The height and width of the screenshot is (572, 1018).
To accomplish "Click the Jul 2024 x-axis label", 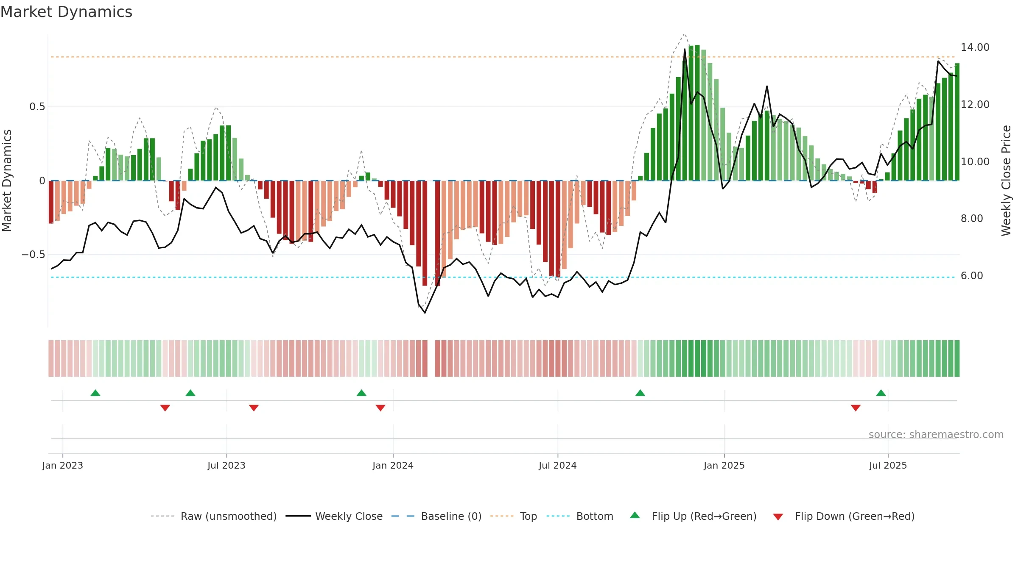I will pos(558,465).
